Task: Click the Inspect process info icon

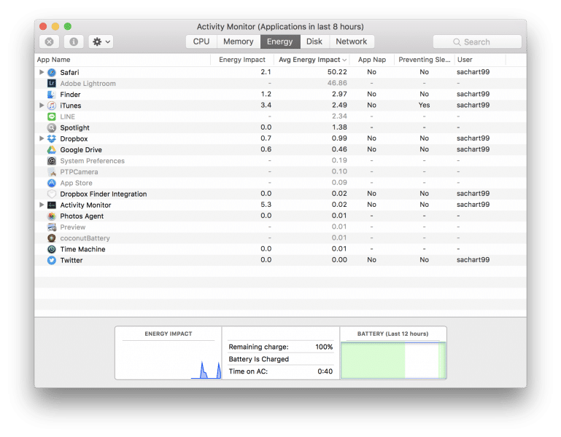Action: [74, 42]
